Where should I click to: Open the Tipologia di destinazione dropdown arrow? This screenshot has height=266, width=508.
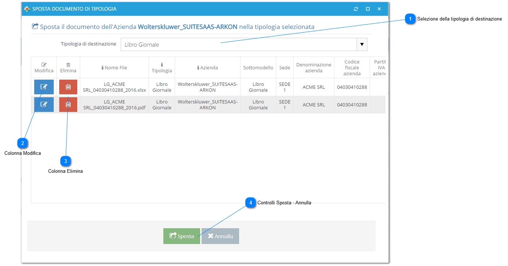[x=362, y=44]
